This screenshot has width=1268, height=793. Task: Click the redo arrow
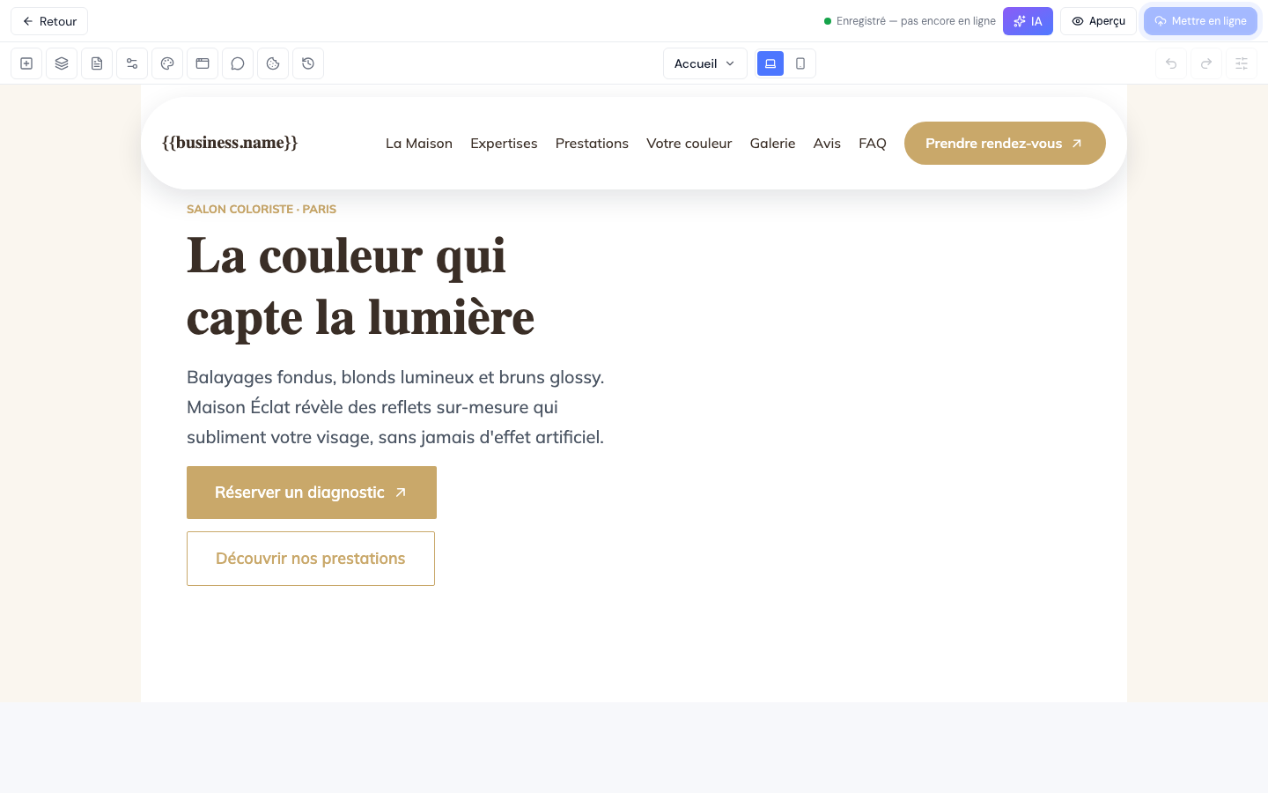[1206, 63]
